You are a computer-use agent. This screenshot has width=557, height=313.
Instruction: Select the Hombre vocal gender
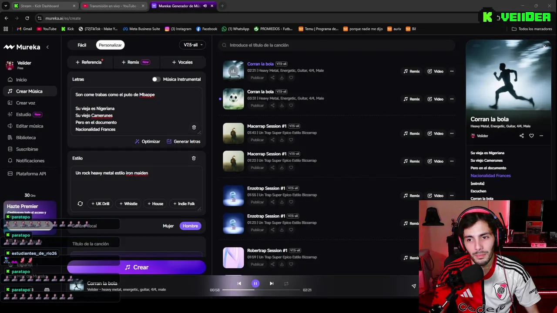tap(190, 226)
